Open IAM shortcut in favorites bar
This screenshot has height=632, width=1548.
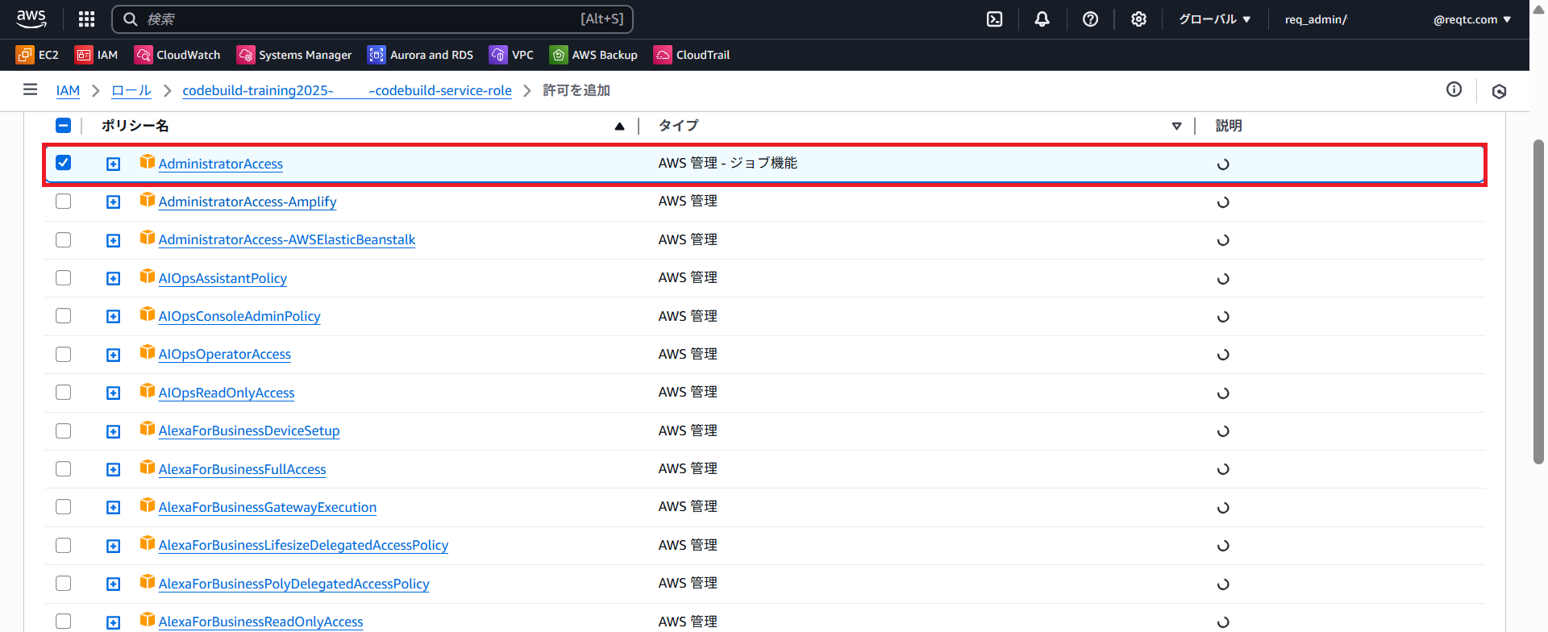point(96,55)
